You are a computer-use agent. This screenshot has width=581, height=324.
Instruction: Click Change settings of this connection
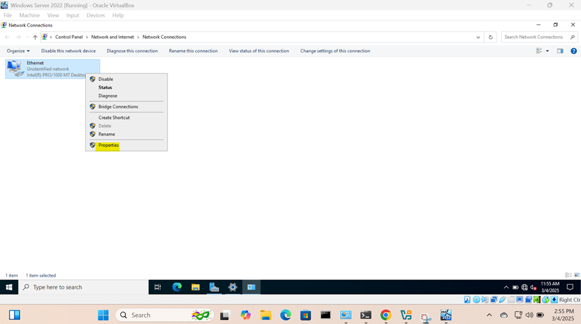335,51
